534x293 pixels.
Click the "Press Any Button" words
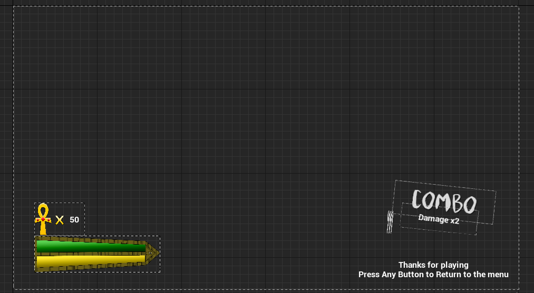[391, 275]
